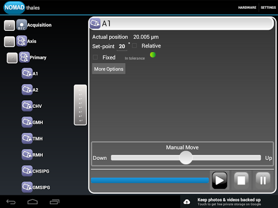Expand the Acquisition tree node

pyautogui.click(x=9, y=25)
